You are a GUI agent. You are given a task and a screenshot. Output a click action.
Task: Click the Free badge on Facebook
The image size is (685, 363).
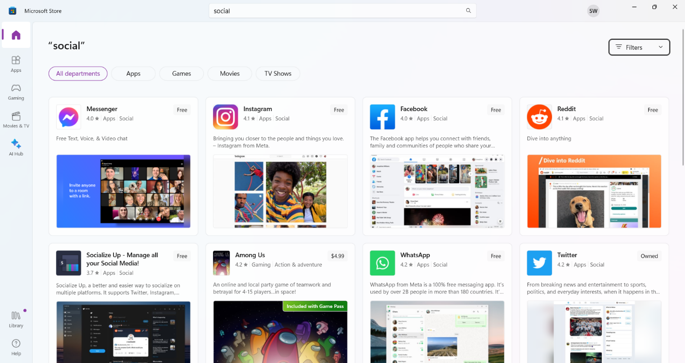click(x=496, y=110)
